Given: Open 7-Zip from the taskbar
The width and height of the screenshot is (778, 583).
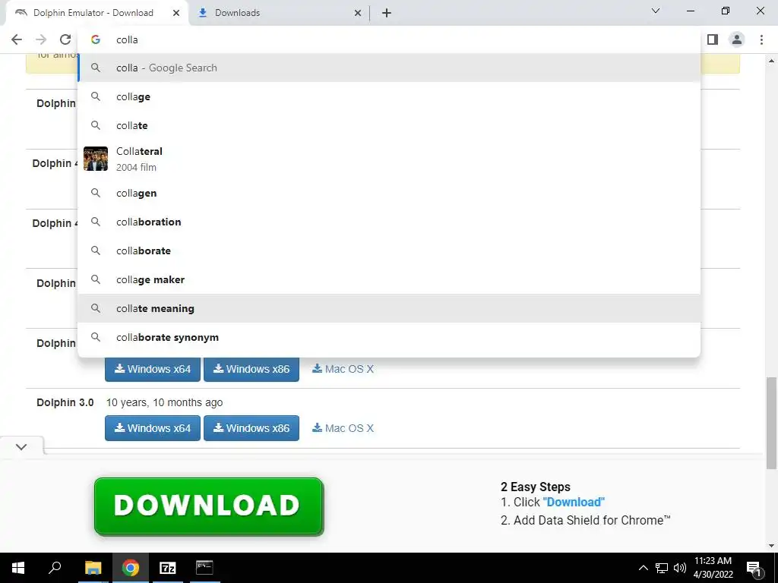Looking at the screenshot, I should [x=168, y=568].
